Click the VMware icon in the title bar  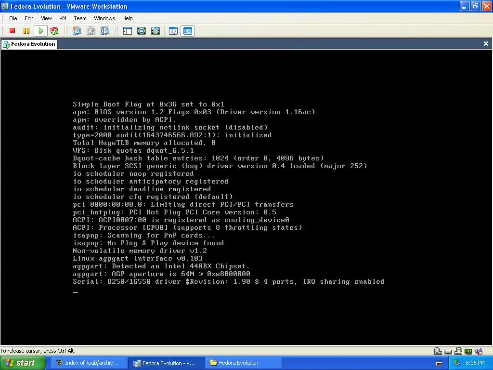5,6
